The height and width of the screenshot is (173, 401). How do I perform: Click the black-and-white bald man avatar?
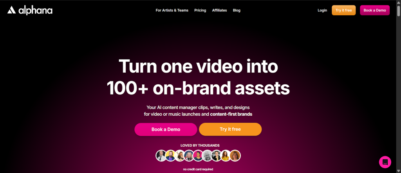click(207, 156)
